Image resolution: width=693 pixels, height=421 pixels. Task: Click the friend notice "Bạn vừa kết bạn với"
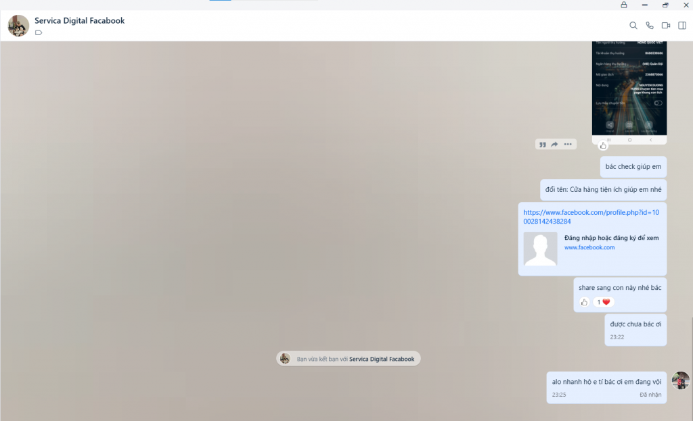[349, 359]
